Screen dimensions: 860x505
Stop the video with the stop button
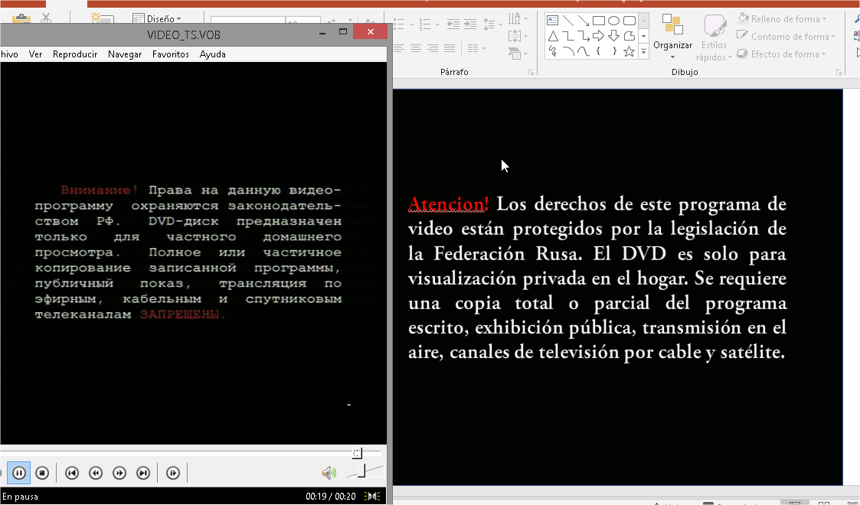point(42,473)
